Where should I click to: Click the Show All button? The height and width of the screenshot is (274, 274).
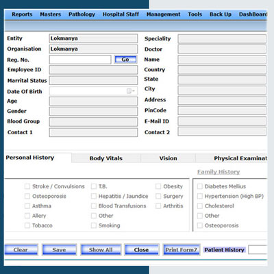click(101, 249)
